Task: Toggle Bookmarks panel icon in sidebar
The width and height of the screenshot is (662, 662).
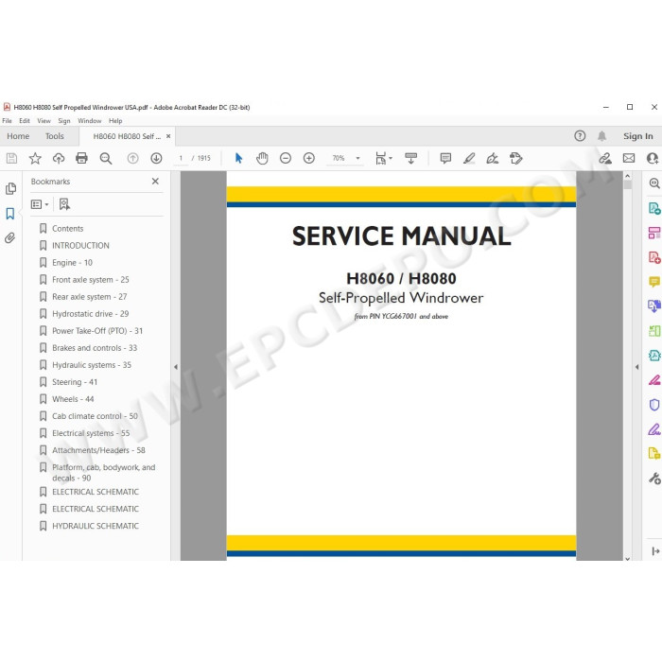Action: [x=10, y=214]
